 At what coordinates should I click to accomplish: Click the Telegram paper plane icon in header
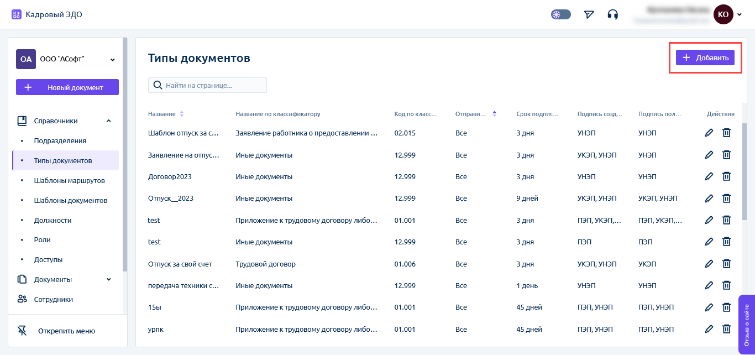pyautogui.click(x=589, y=14)
